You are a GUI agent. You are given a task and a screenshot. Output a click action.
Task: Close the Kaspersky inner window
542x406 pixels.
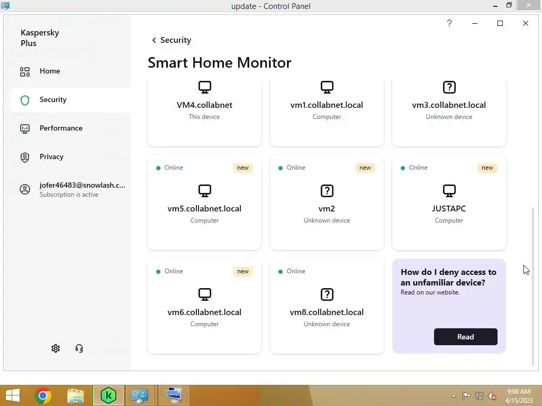click(x=526, y=23)
